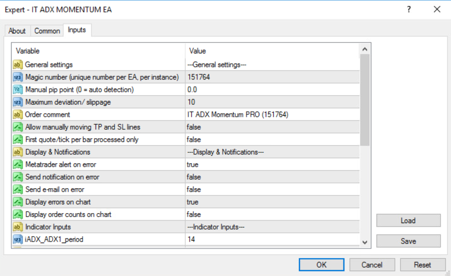This screenshot has width=451, height=276.
Task: Confirm settings with the OK button
Action: (x=321, y=265)
